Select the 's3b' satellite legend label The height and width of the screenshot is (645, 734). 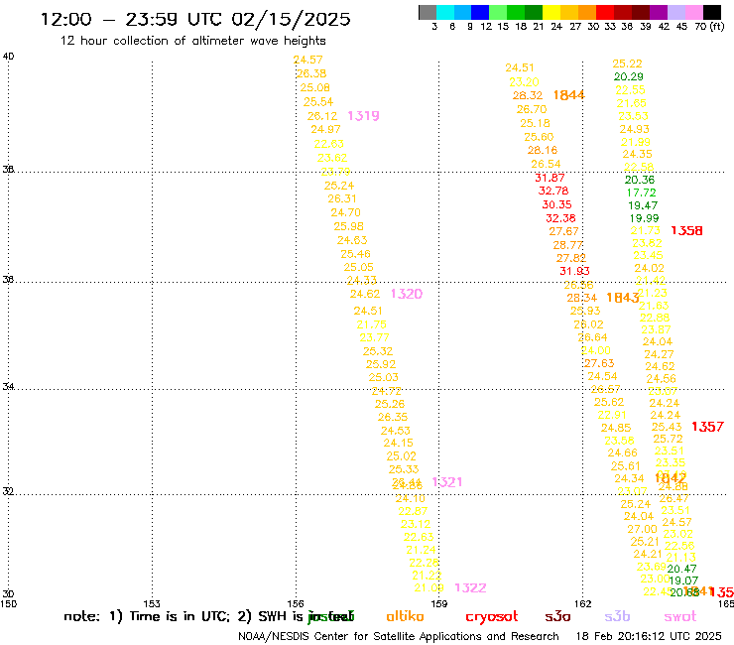pos(617,616)
